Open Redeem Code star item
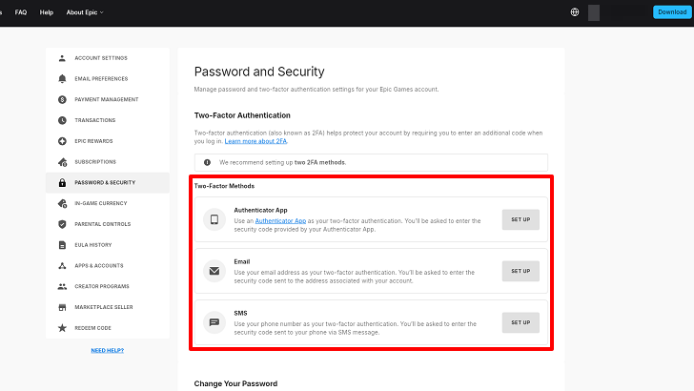 pyautogui.click(x=92, y=328)
